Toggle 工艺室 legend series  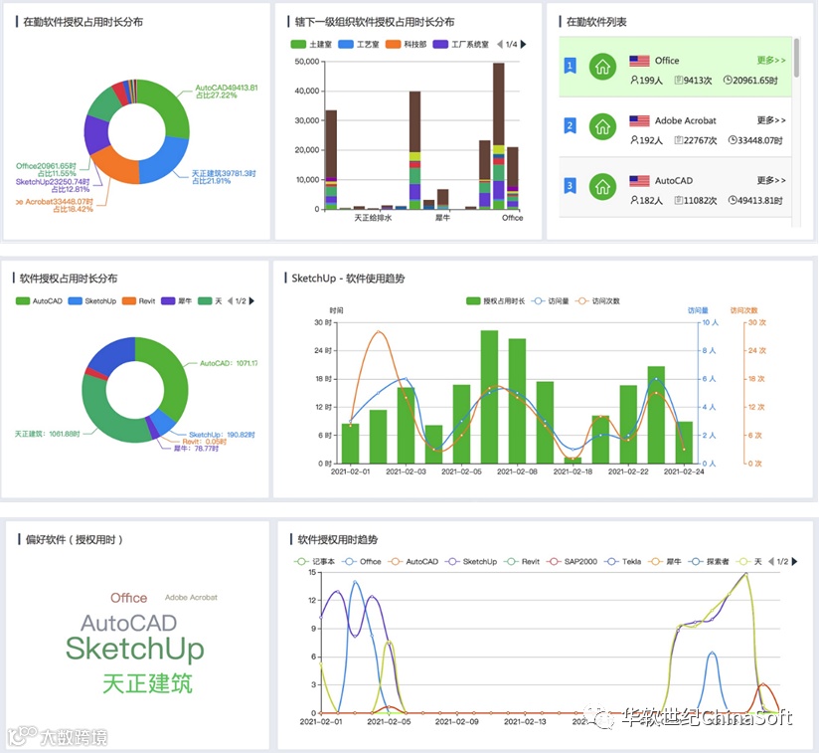click(x=359, y=45)
